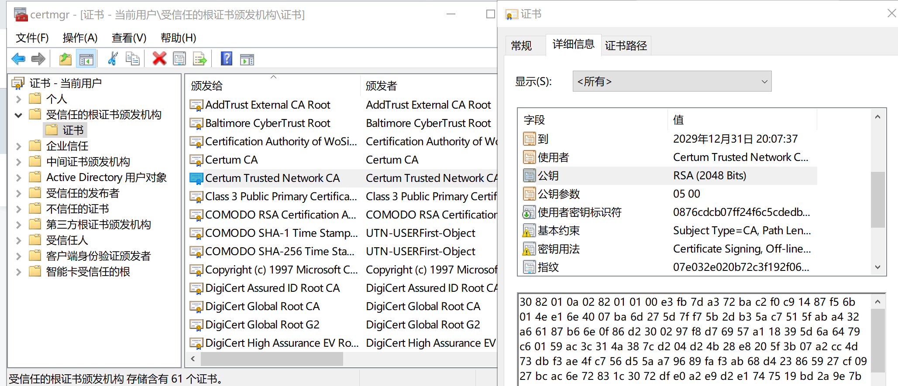Click certificate icon beside Baltimore CyberTrust Root
898x386 pixels.
pyautogui.click(x=196, y=123)
